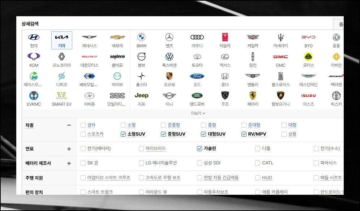Open the 고속도로 주행 보조 option link

coord(163,178)
